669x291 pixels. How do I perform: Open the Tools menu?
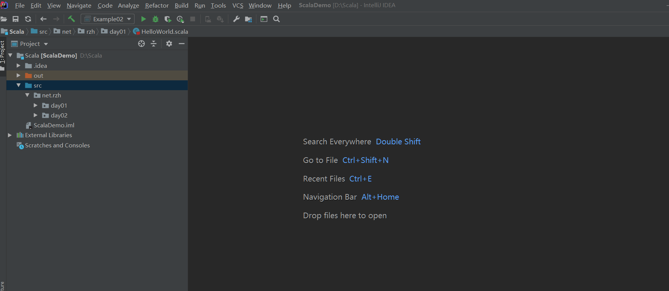click(218, 5)
